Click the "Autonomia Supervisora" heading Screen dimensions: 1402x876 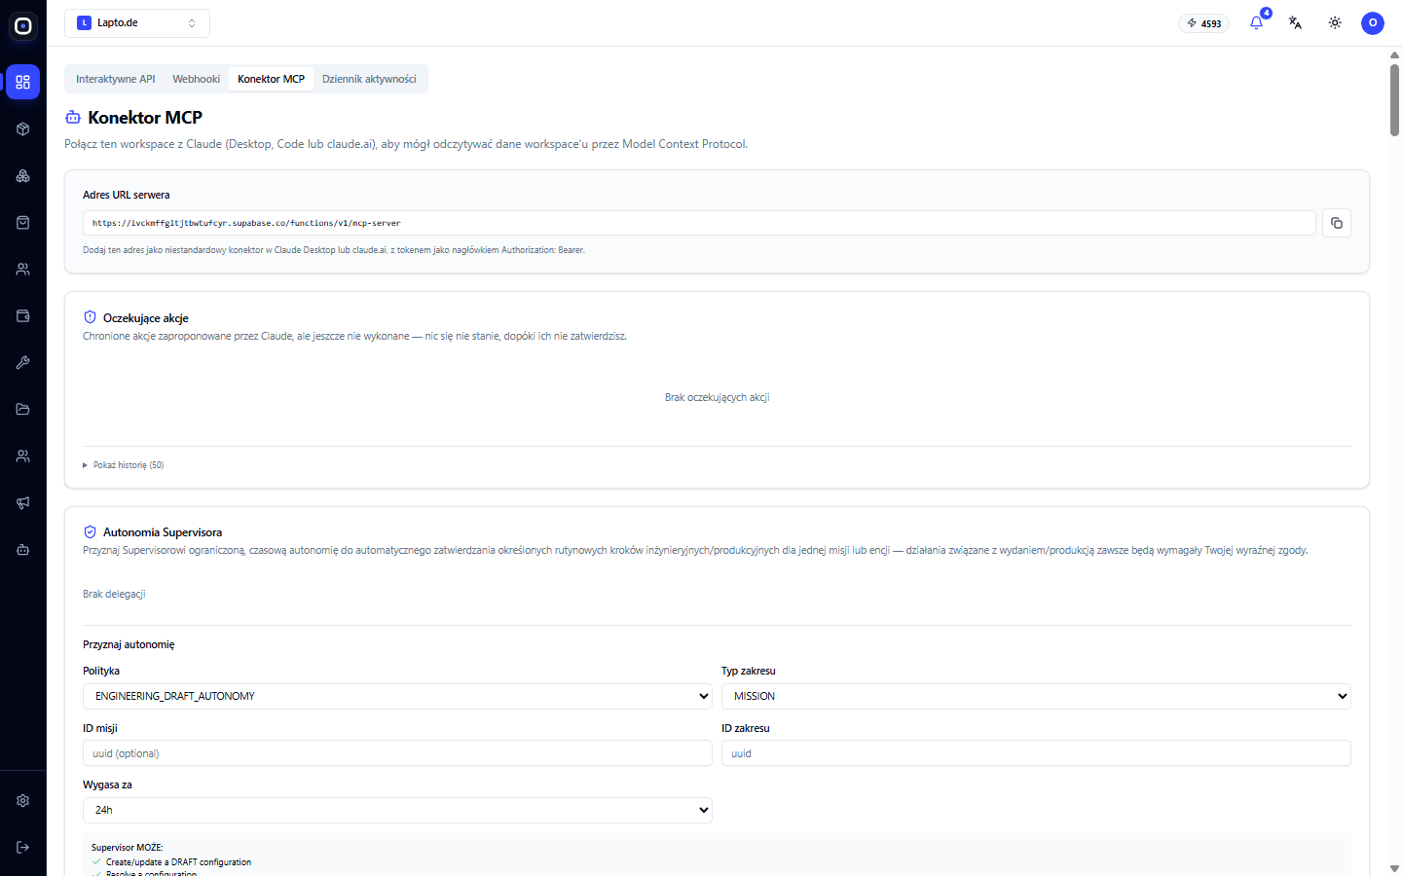(163, 532)
